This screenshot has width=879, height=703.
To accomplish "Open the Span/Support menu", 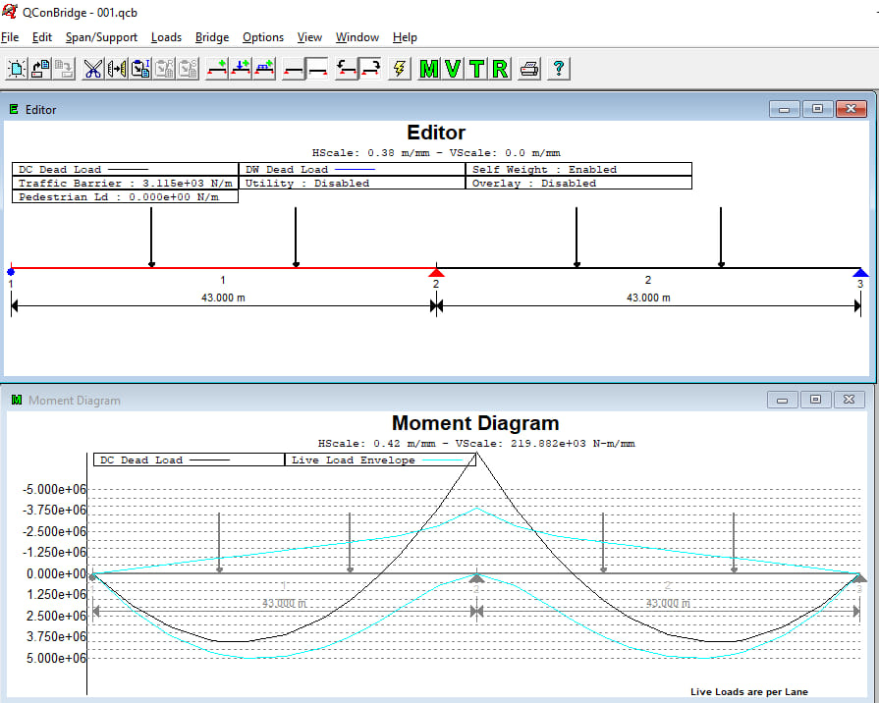I will [101, 37].
